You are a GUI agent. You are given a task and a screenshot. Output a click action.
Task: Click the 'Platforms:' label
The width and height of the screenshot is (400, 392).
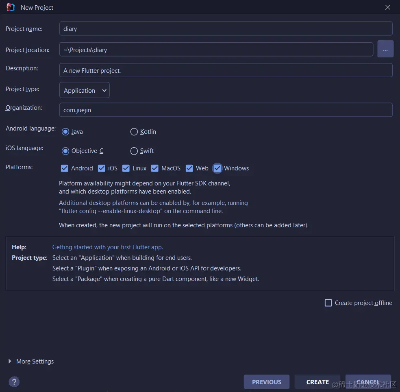pos(19,167)
